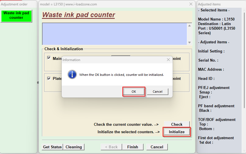Click the Get Status button
This screenshot has width=246, height=154.
pyautogui.click(x=52, y=147)
